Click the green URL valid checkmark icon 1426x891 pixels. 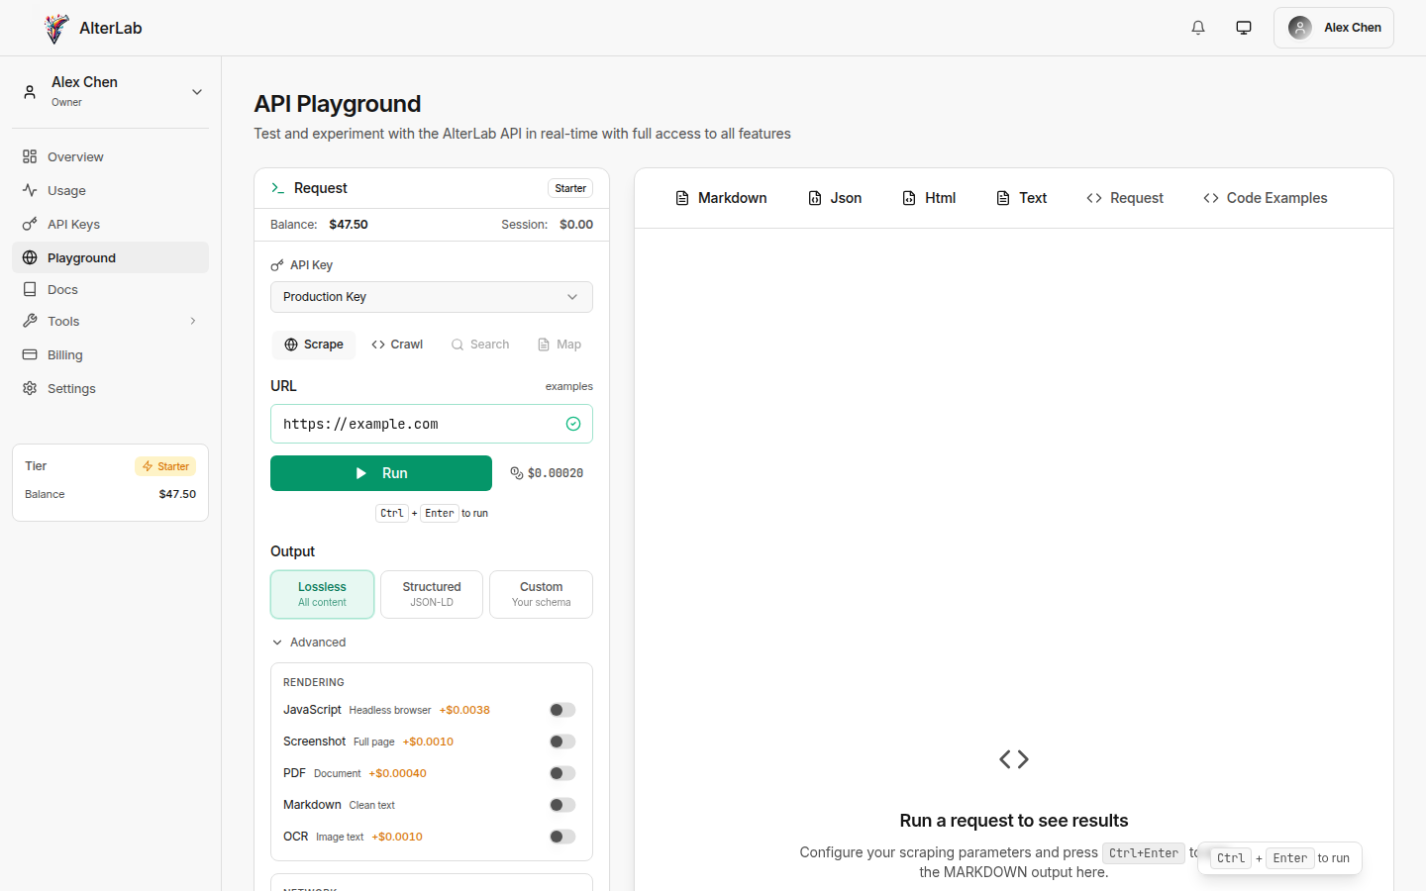[573, 424]
